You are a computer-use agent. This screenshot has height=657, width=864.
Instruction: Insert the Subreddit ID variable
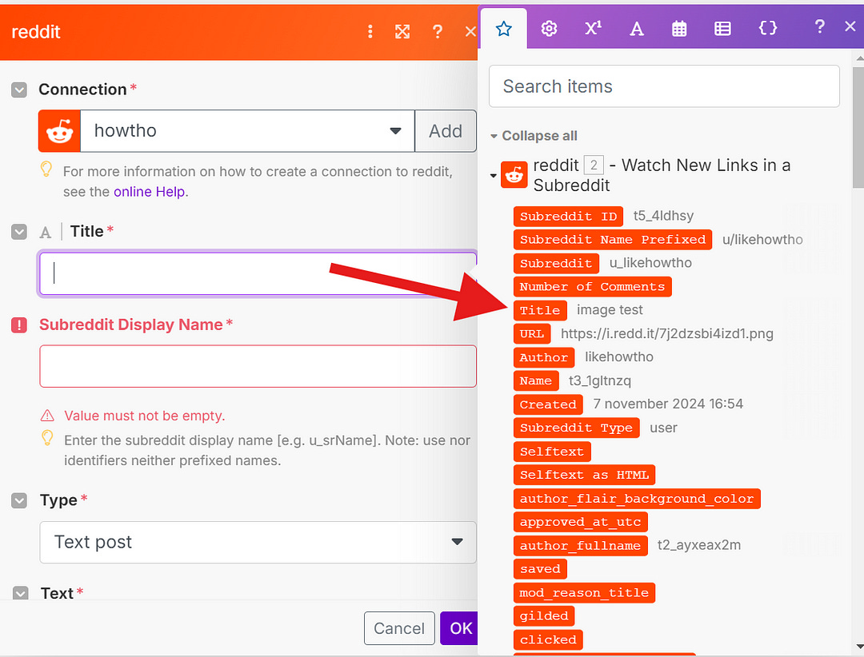pyautogui.click(x=568, y=217)
